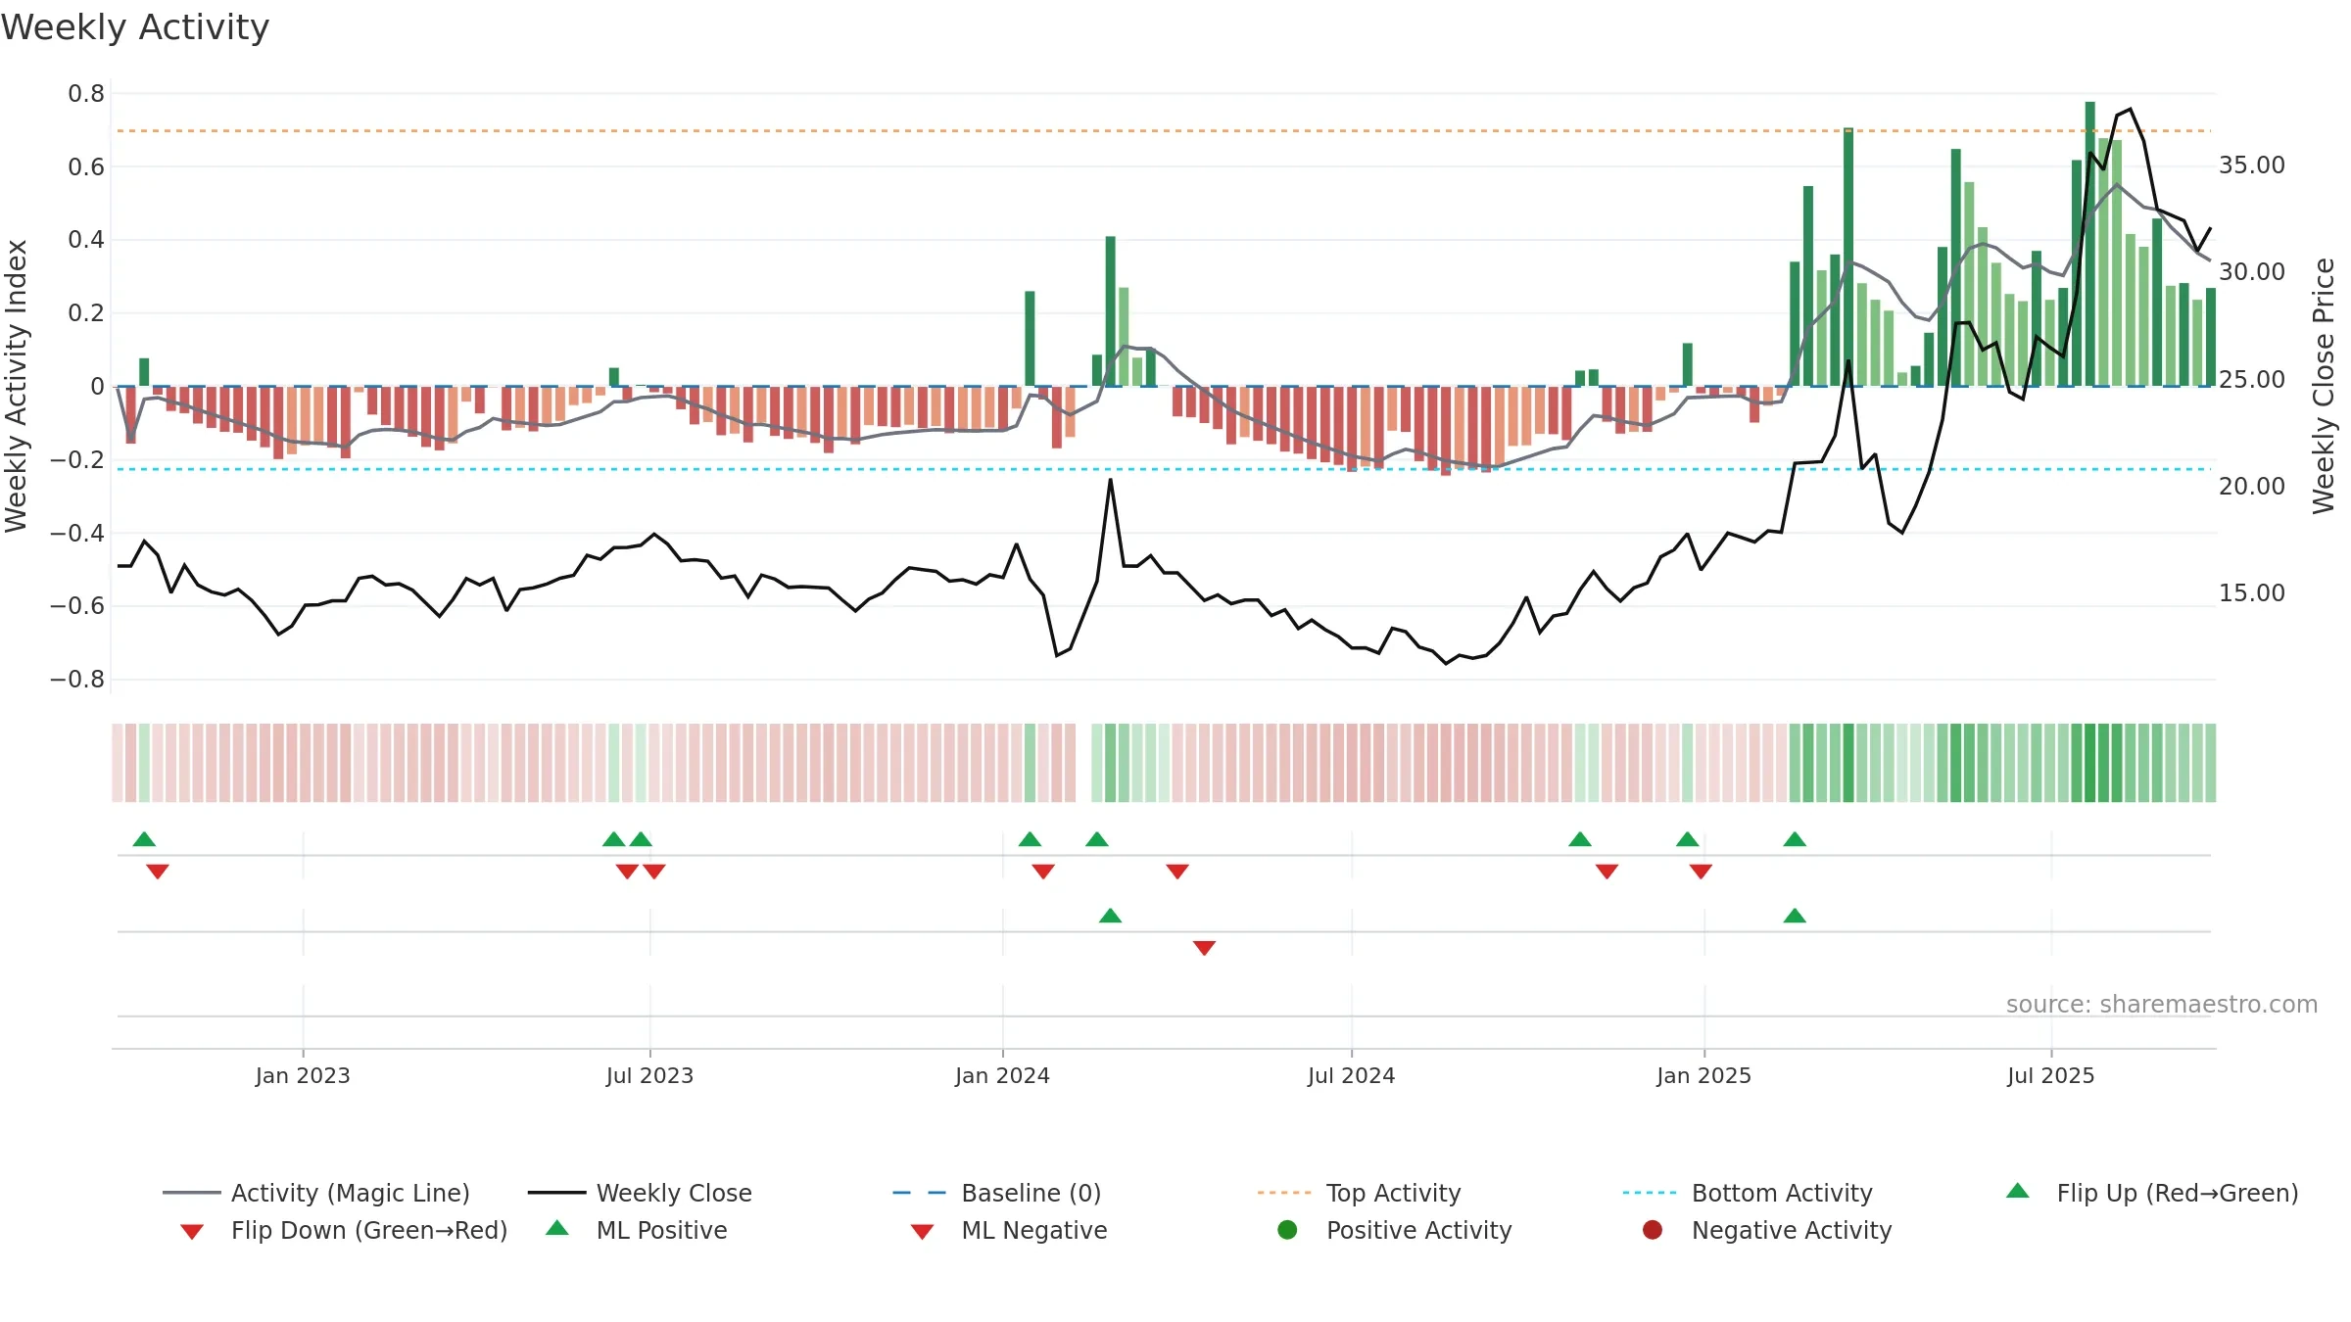Click the Jul 2024 axis label
2351x1322 pixels.
(1351, 1075)
